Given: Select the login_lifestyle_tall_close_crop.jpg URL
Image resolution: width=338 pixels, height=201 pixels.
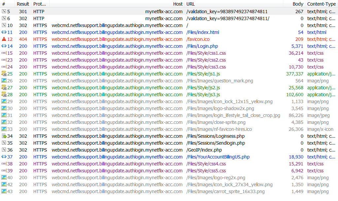Looking at the screenshot, I should [x=233, y=115].
